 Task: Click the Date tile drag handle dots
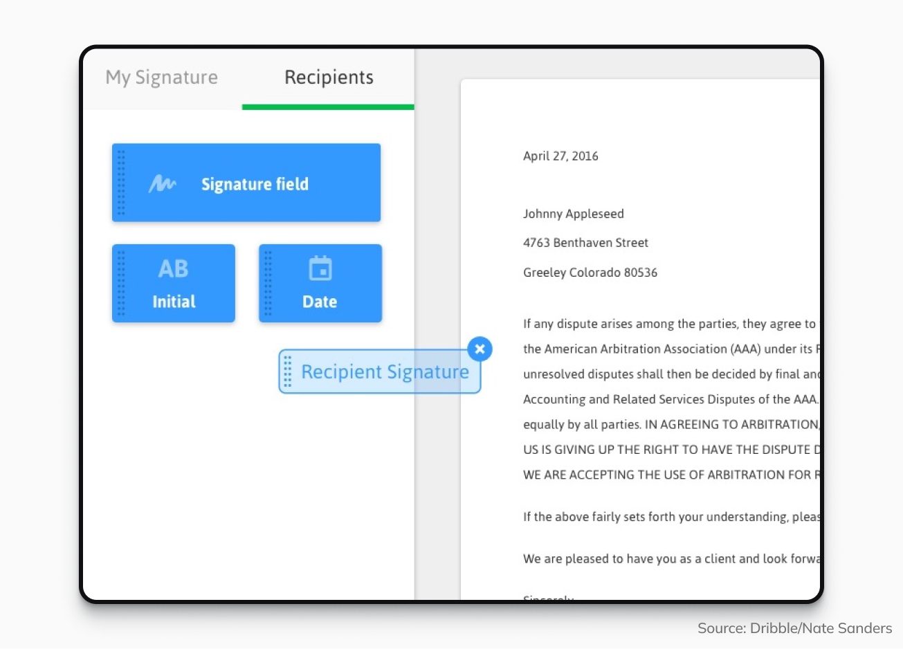[x=268, y=283]
